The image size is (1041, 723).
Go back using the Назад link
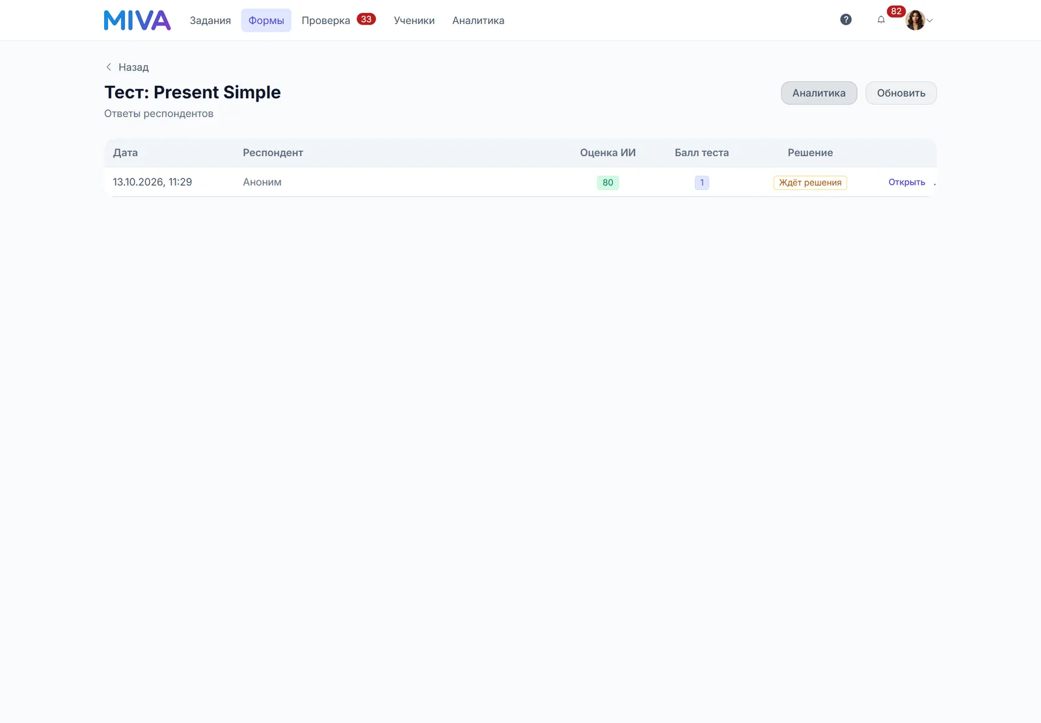click(x=128, y=67)
